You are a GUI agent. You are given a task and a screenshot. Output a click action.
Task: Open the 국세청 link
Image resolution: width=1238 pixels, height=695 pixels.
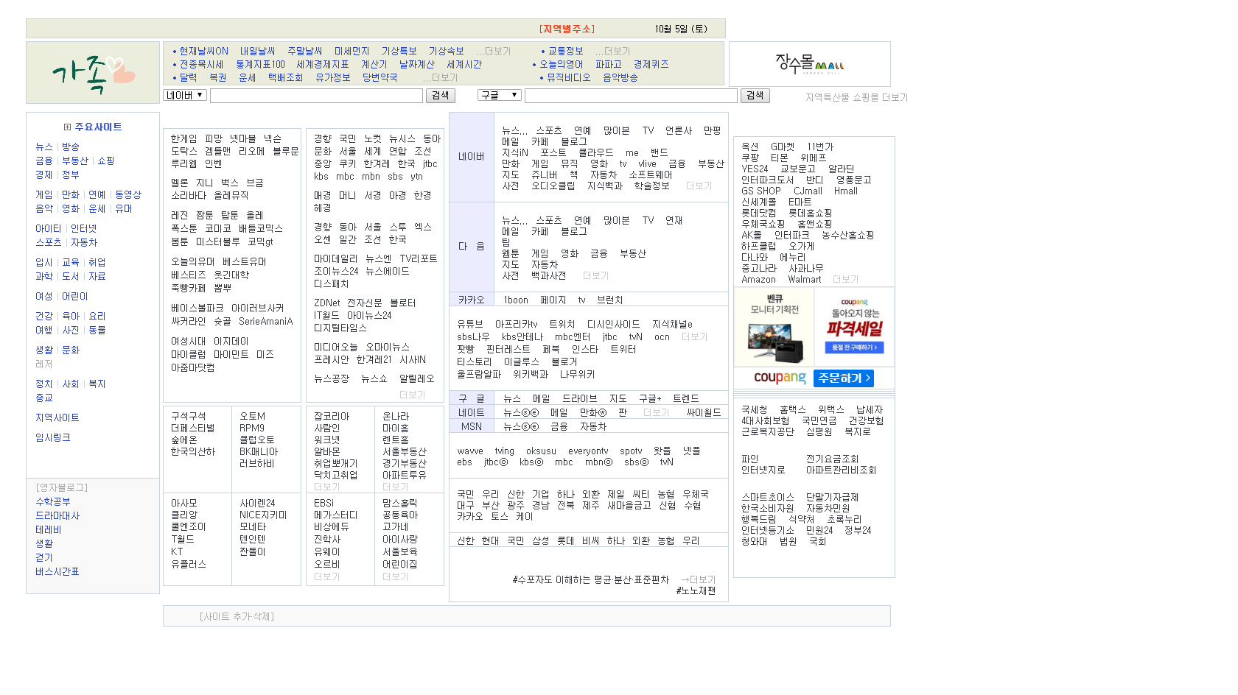(x=754, y=409)
